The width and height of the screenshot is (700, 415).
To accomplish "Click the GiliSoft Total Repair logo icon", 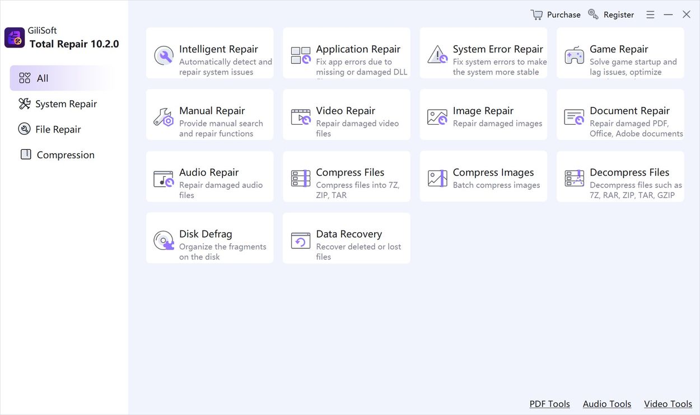I will (x=15, y=37).
